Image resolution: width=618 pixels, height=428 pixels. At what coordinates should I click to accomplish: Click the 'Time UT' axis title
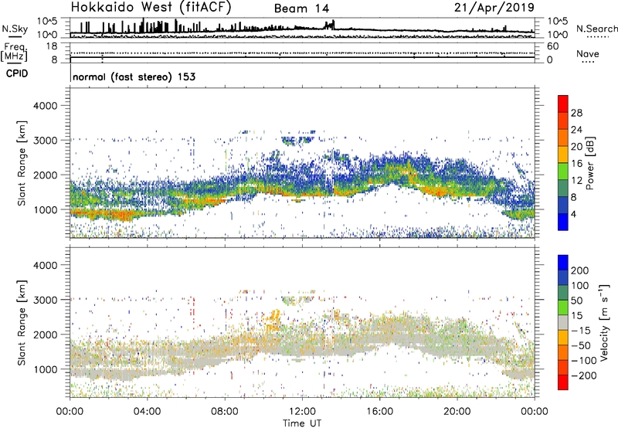pyautogui.click(x=302, y=423)
